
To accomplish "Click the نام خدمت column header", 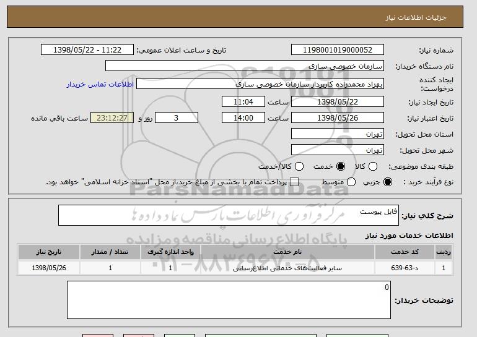I will pyautogui.click(x=287, y=252).
